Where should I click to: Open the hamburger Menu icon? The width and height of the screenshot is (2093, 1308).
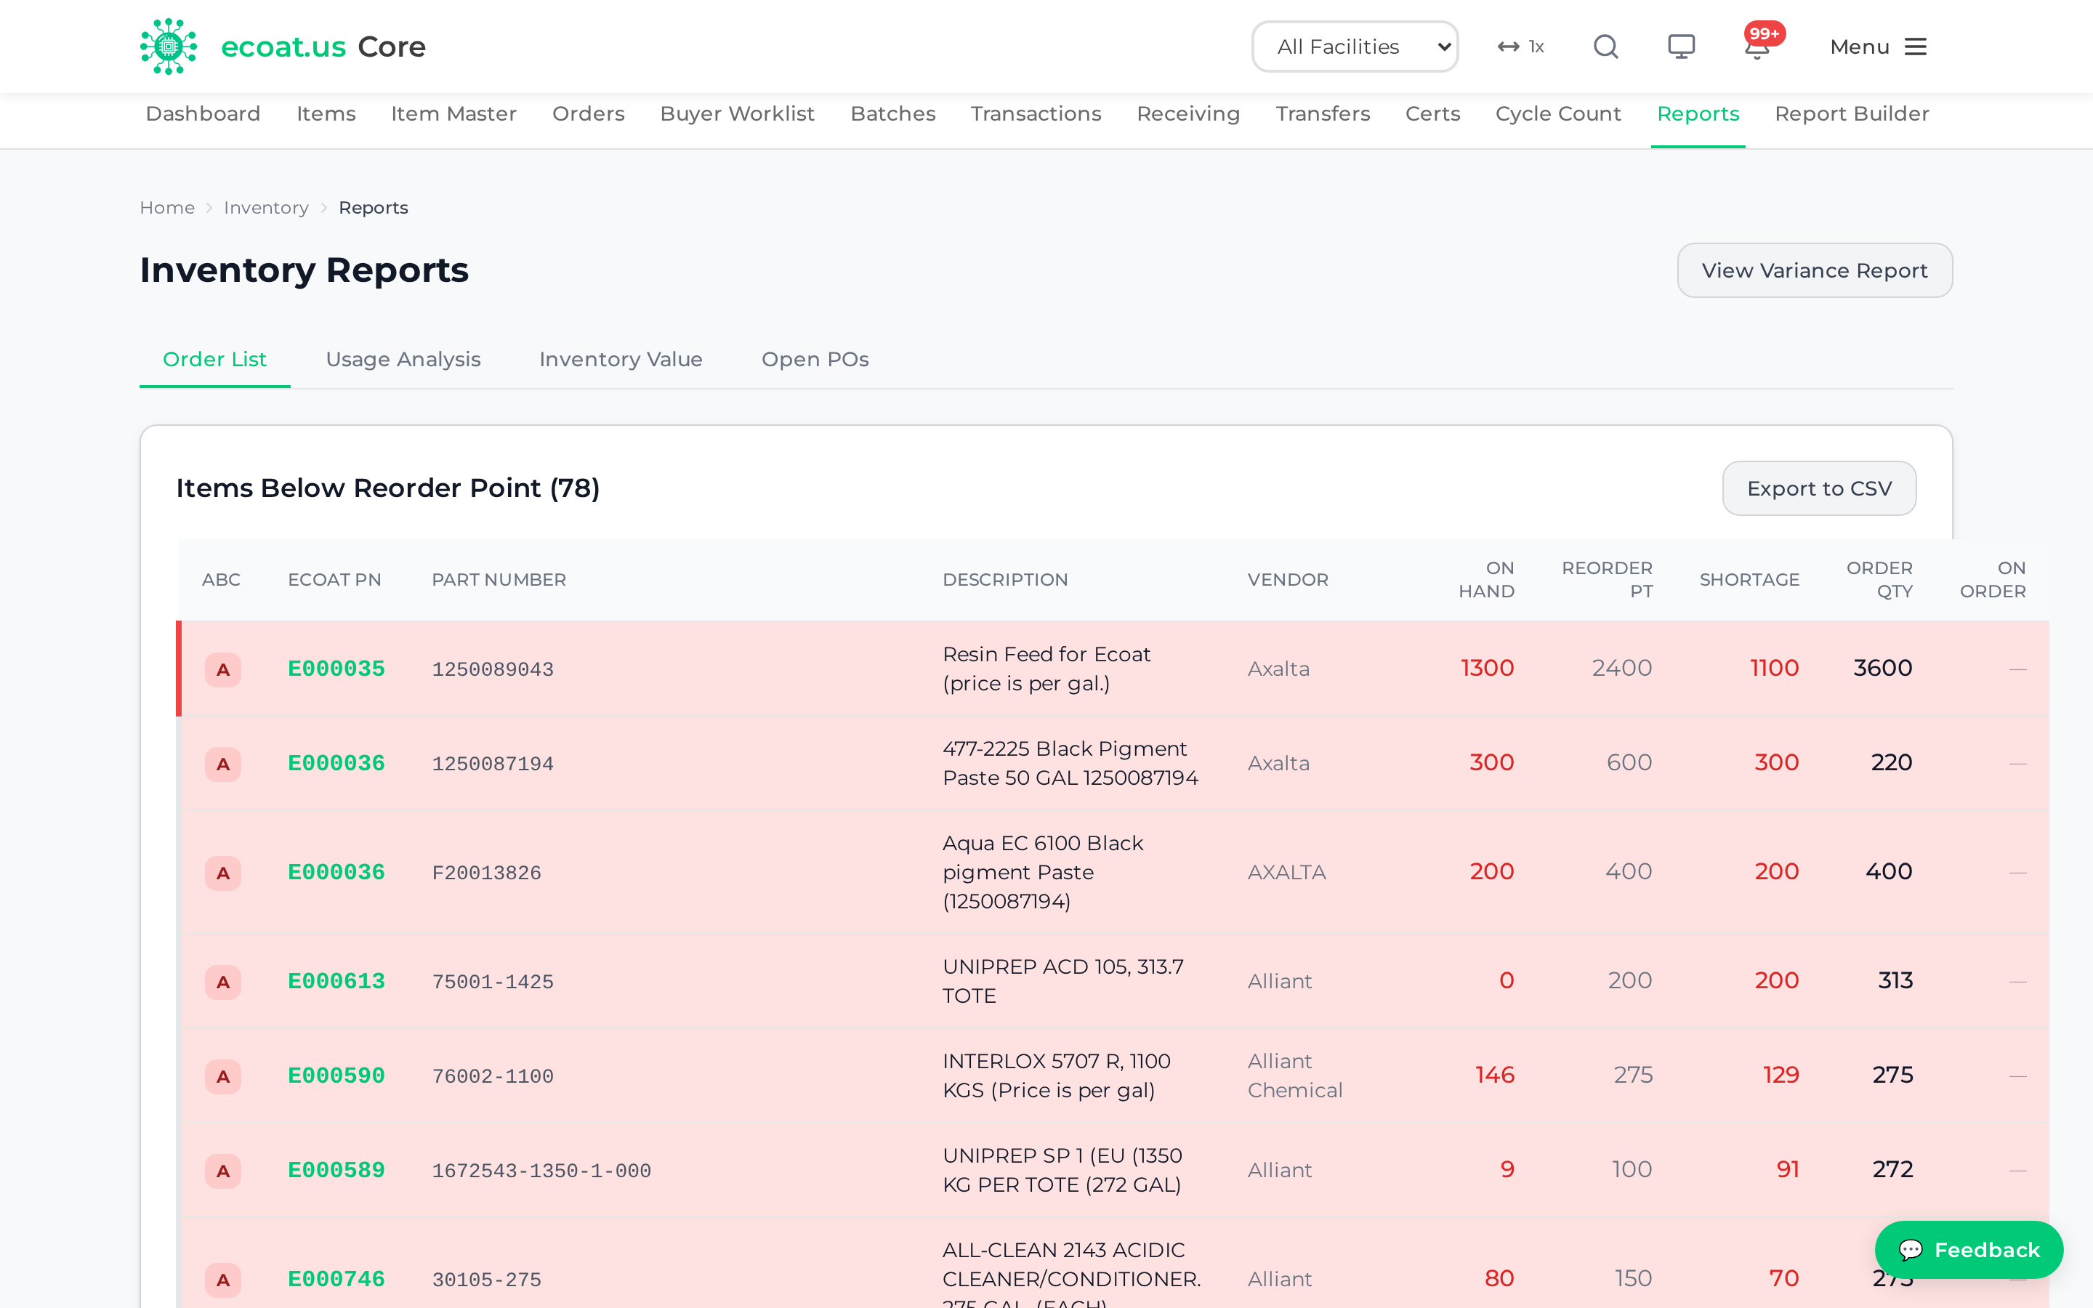point(1916,47)
